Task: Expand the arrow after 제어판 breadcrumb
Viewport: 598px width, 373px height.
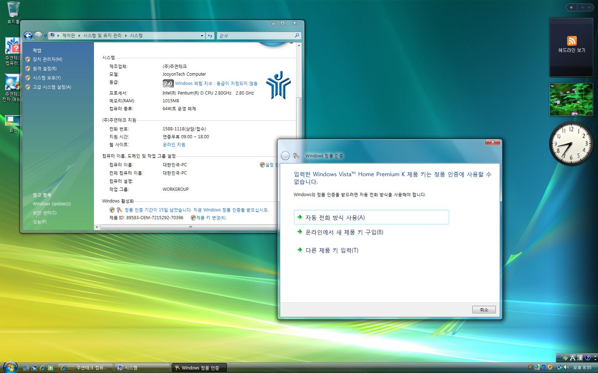Action: click(x=79, y=36)
